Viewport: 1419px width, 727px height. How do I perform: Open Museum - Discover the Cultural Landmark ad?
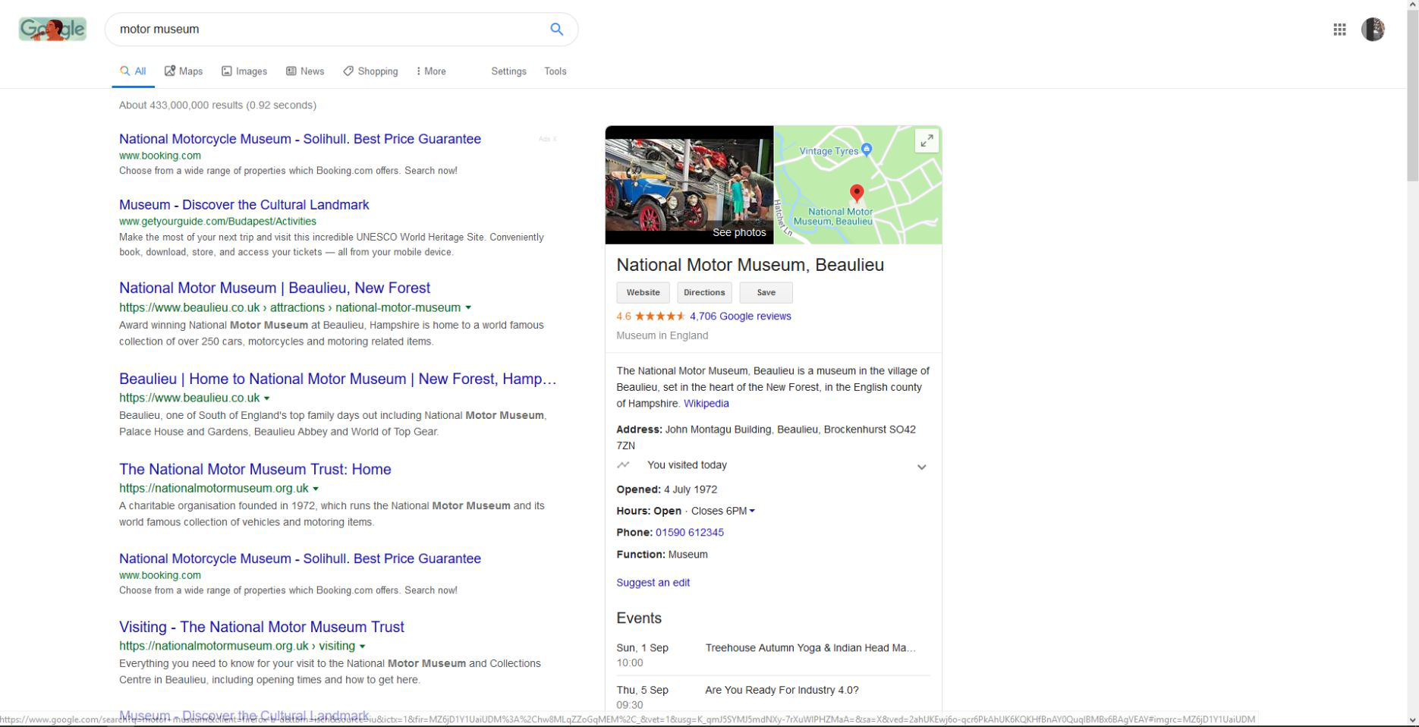pos(244,205)
